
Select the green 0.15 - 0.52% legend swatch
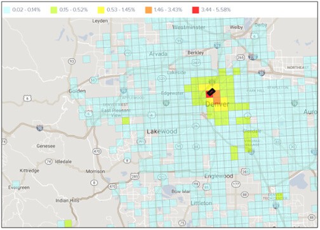click(x=54, y=10)
